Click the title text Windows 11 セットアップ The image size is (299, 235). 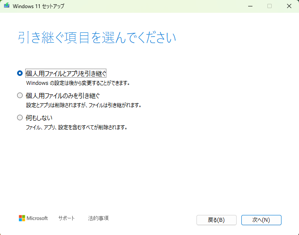(38, 6)
